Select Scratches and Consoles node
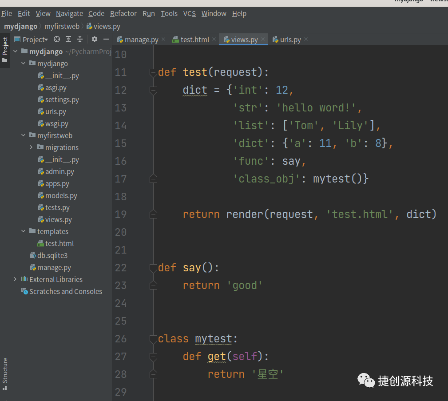448x401 pixels. tap(62, 291)
